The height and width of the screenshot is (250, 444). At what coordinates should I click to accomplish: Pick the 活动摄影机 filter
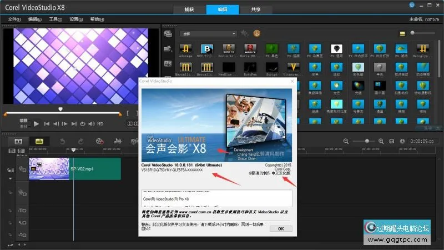coord(422,86)
